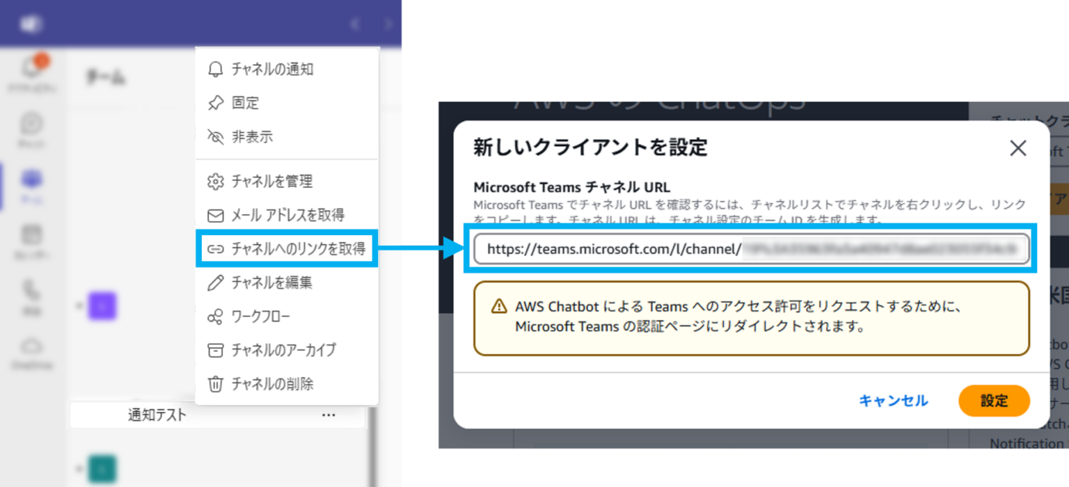The height and width of the screenshot is (487, 1069).
Task: Expand the purple team entry arrow
Action: tap(79, 305)
